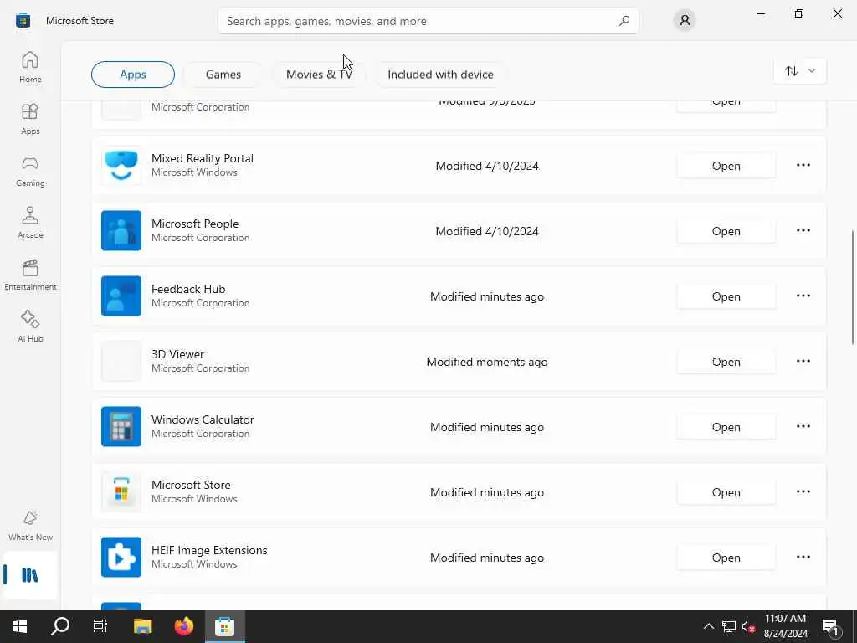Open the Entertainment section
857x643 pixels.
(30, 275)
